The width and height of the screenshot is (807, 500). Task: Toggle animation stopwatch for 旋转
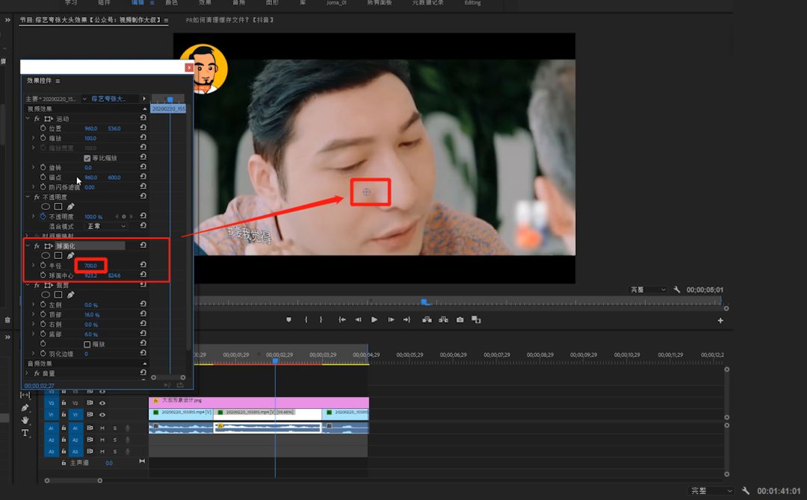[x=43, y=167]
